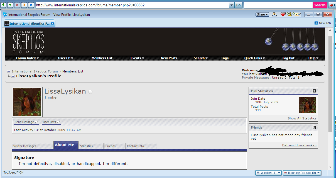Open New Posts in the navigation bar

pyautogui.click(x=169, y=58)
